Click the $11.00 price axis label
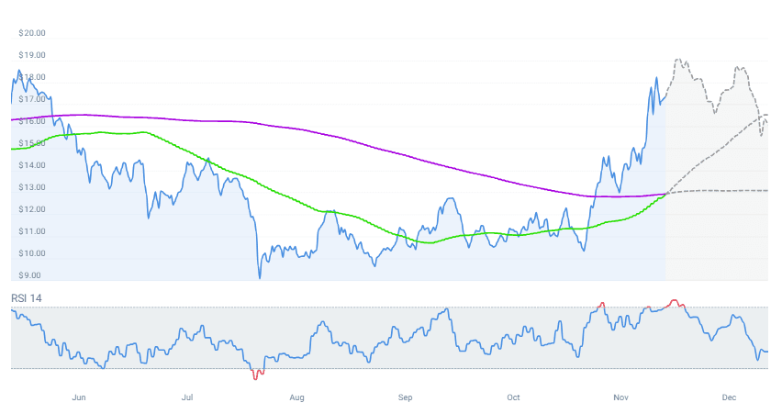Screen dimensions: 782x414 [x=32, y=231]
